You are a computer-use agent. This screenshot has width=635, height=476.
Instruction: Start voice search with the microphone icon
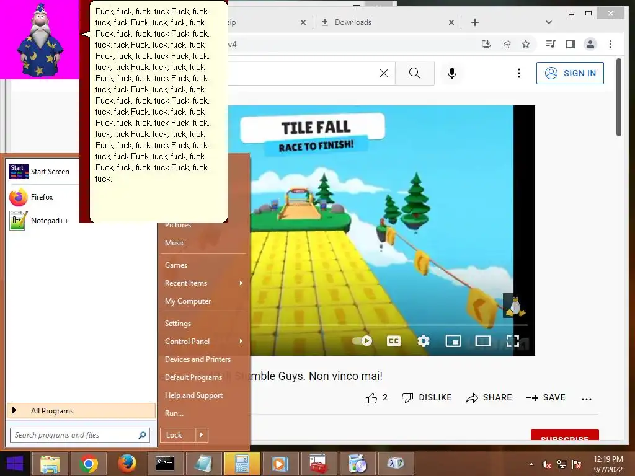tap(452, 73)
